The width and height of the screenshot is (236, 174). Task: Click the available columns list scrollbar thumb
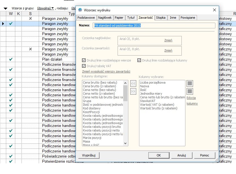click(125, 93)
